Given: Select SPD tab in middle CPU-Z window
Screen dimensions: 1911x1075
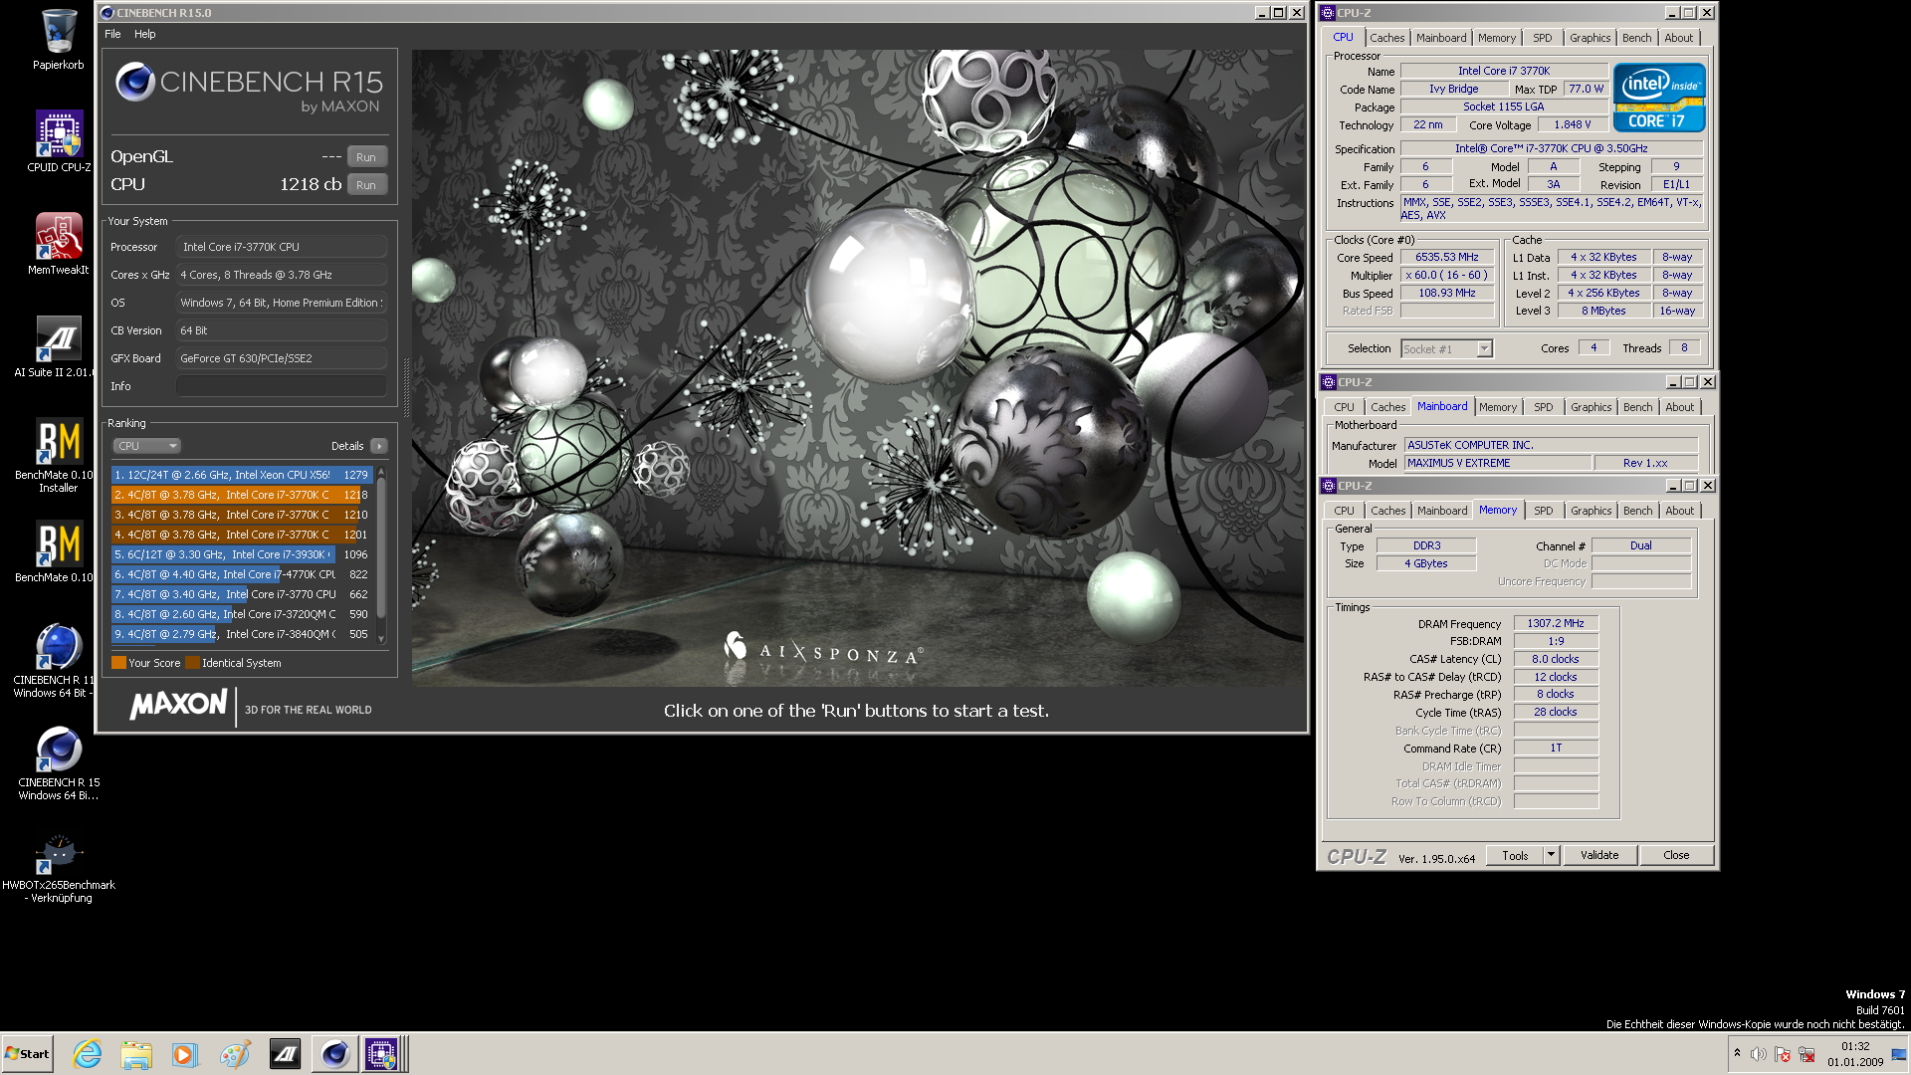Looking at the screenshot, I should pos(1543,407).
